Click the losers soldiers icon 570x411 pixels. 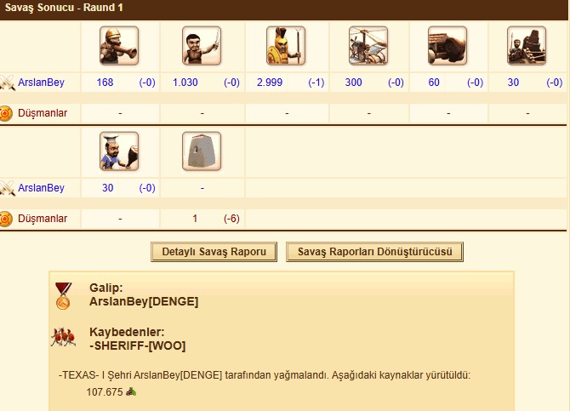point(63,337)
